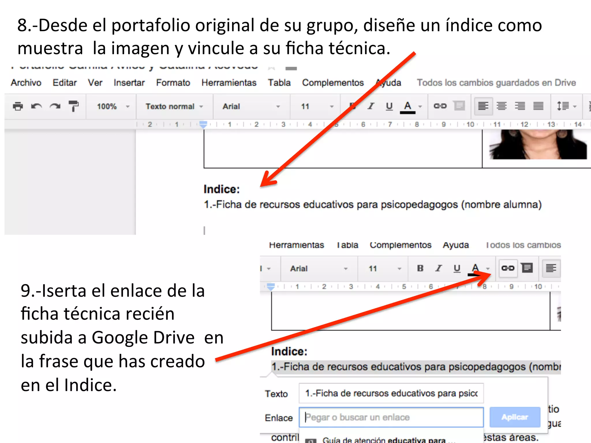Click insert comment icon in upper toolbar

pos(459,106)
